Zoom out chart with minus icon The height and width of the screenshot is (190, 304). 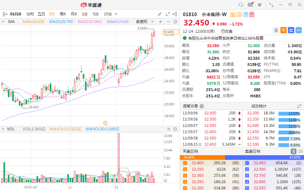[168, 22]
